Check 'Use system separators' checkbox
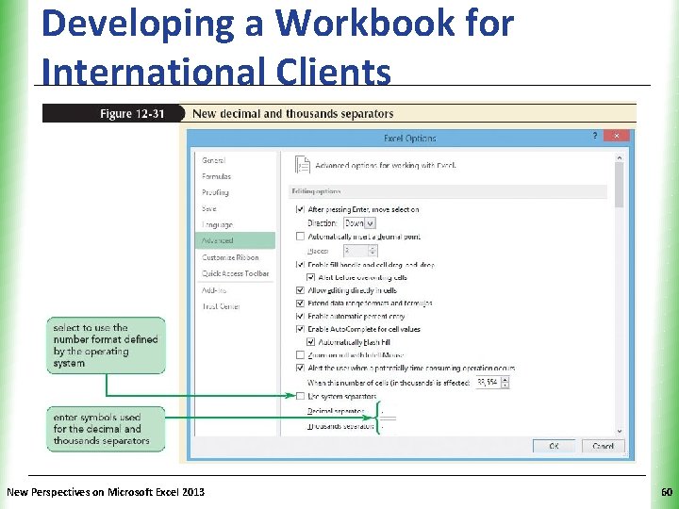679x509 pixels. tap(300, 396)
